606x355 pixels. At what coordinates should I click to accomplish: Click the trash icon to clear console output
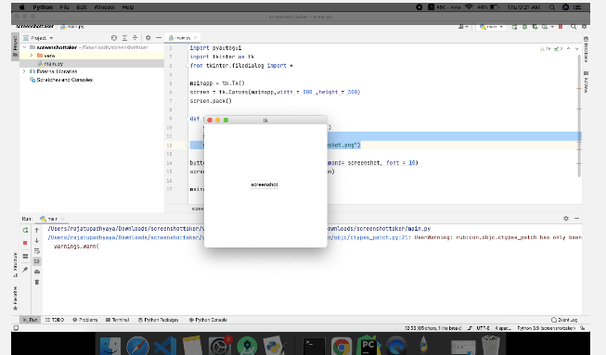point(37,282)
